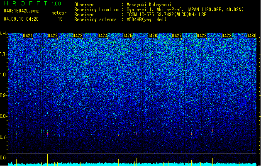The height and width of the screenshot is (166, 261).
Task: Click the red meteor echo just after 0428
Action: click(212, 131)
